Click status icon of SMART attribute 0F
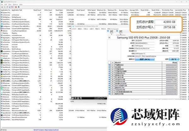Image resolution: width=189 pixels, height=131 pixels. [x=109, y=94]
